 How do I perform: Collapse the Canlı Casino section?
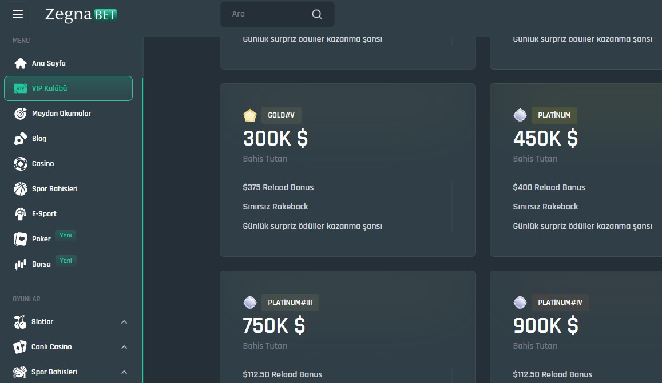[124, 346]
